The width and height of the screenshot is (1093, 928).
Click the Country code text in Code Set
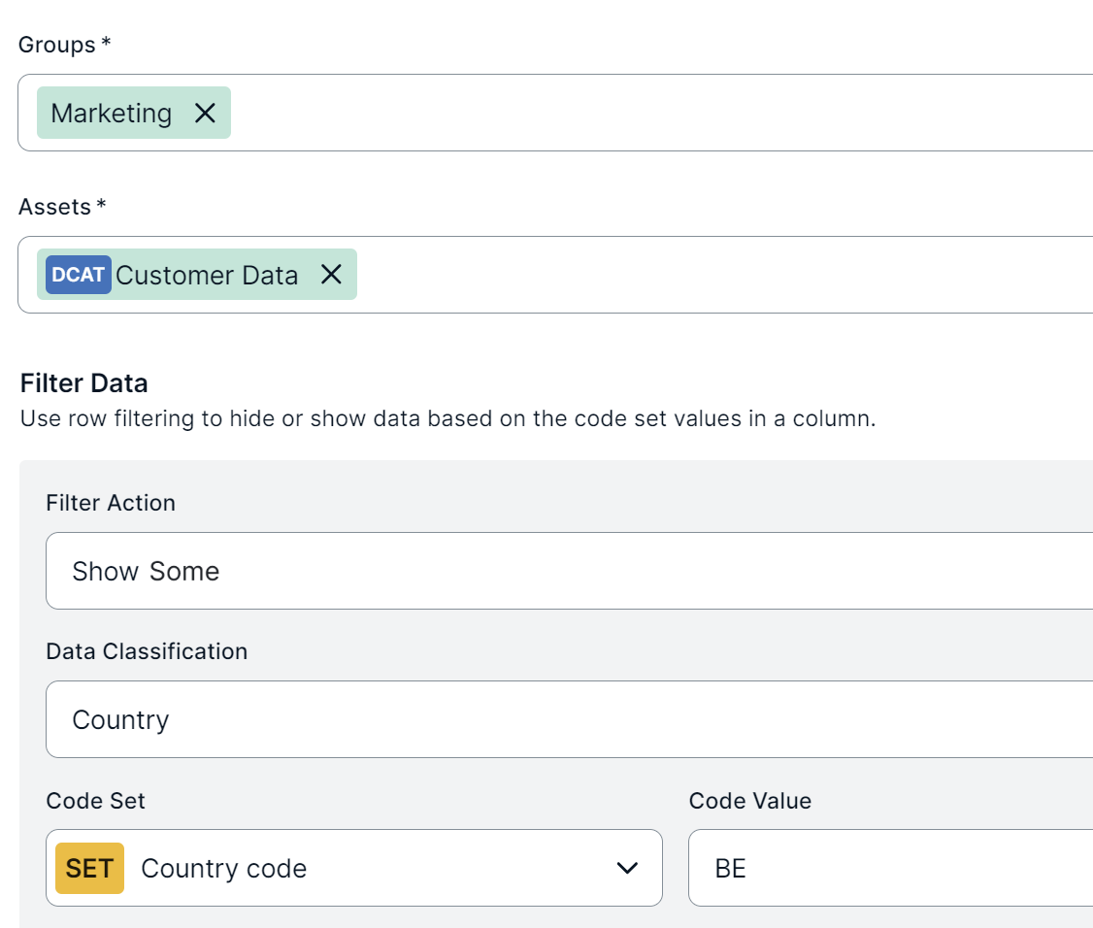pyautogui.click(x=224, y=869)
